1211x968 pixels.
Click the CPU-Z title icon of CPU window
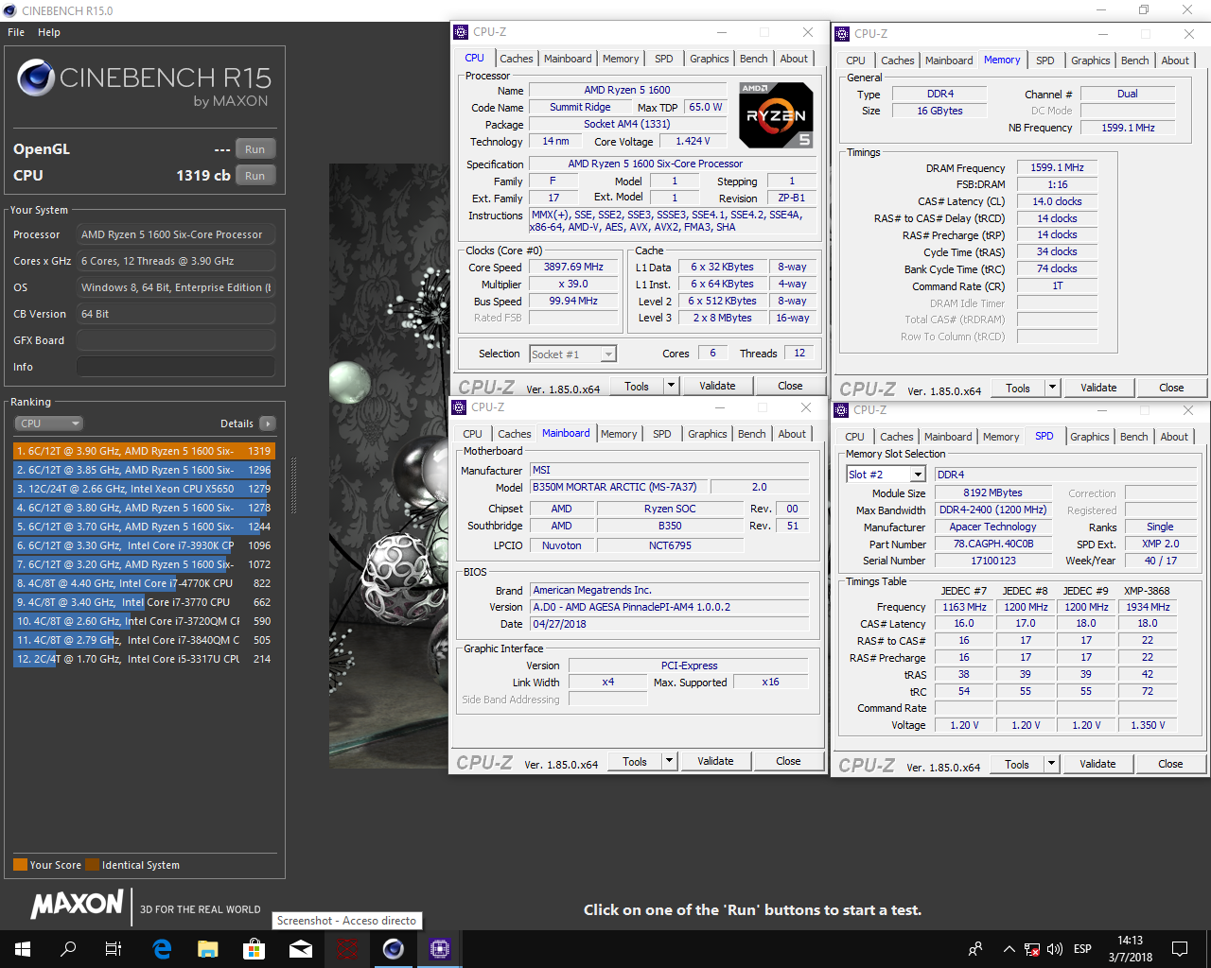[x=461, y=32]
